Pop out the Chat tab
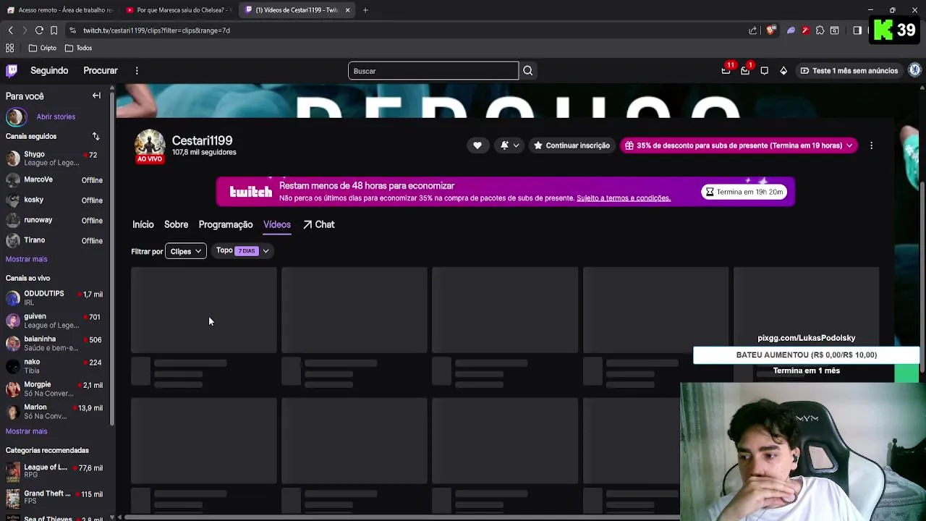Screen dimensions: 926x521 [x=319, y=224]
